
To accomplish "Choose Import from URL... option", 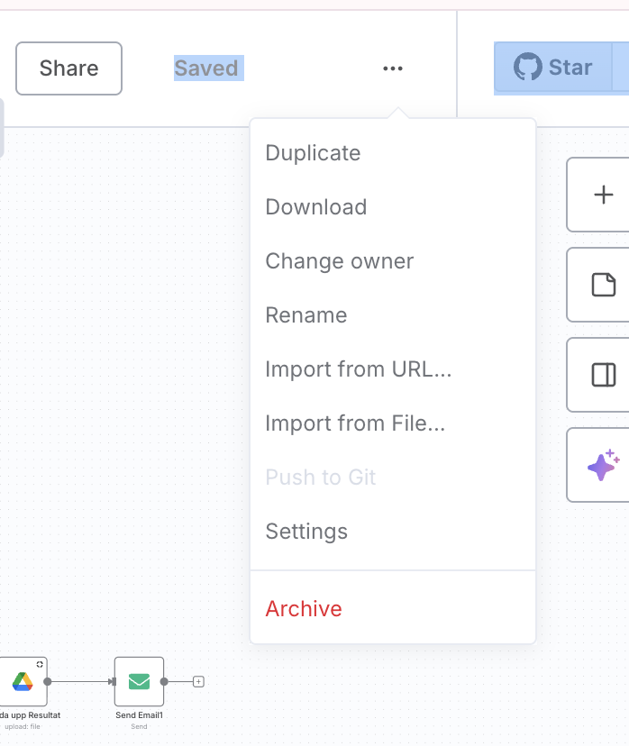I will click(x=358, y=369).
